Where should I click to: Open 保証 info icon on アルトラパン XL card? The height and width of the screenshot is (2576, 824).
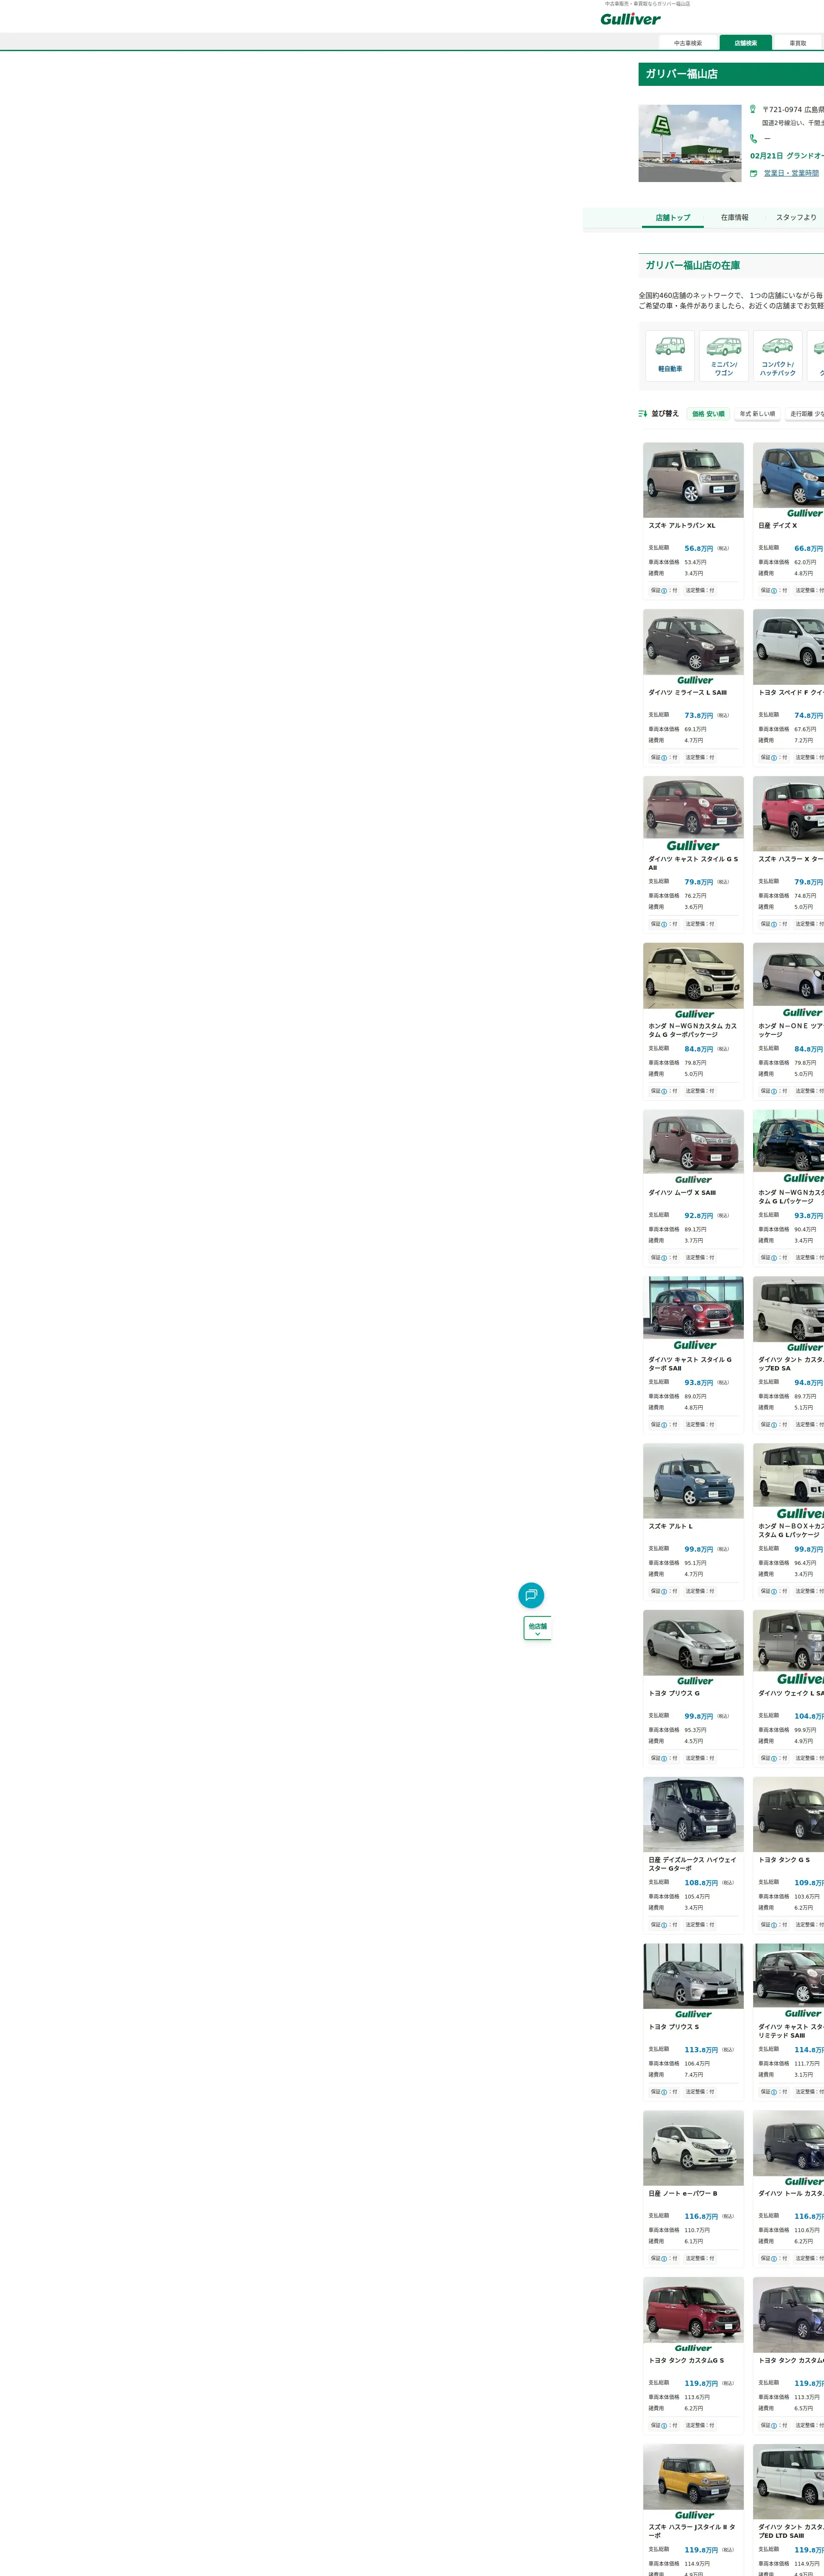coord(664,591)
